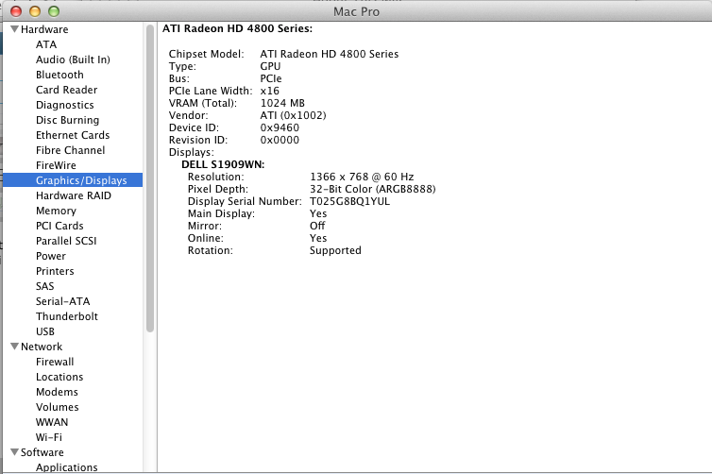
Task: Select Fibre Channel item
Action: tap(71, 150)
